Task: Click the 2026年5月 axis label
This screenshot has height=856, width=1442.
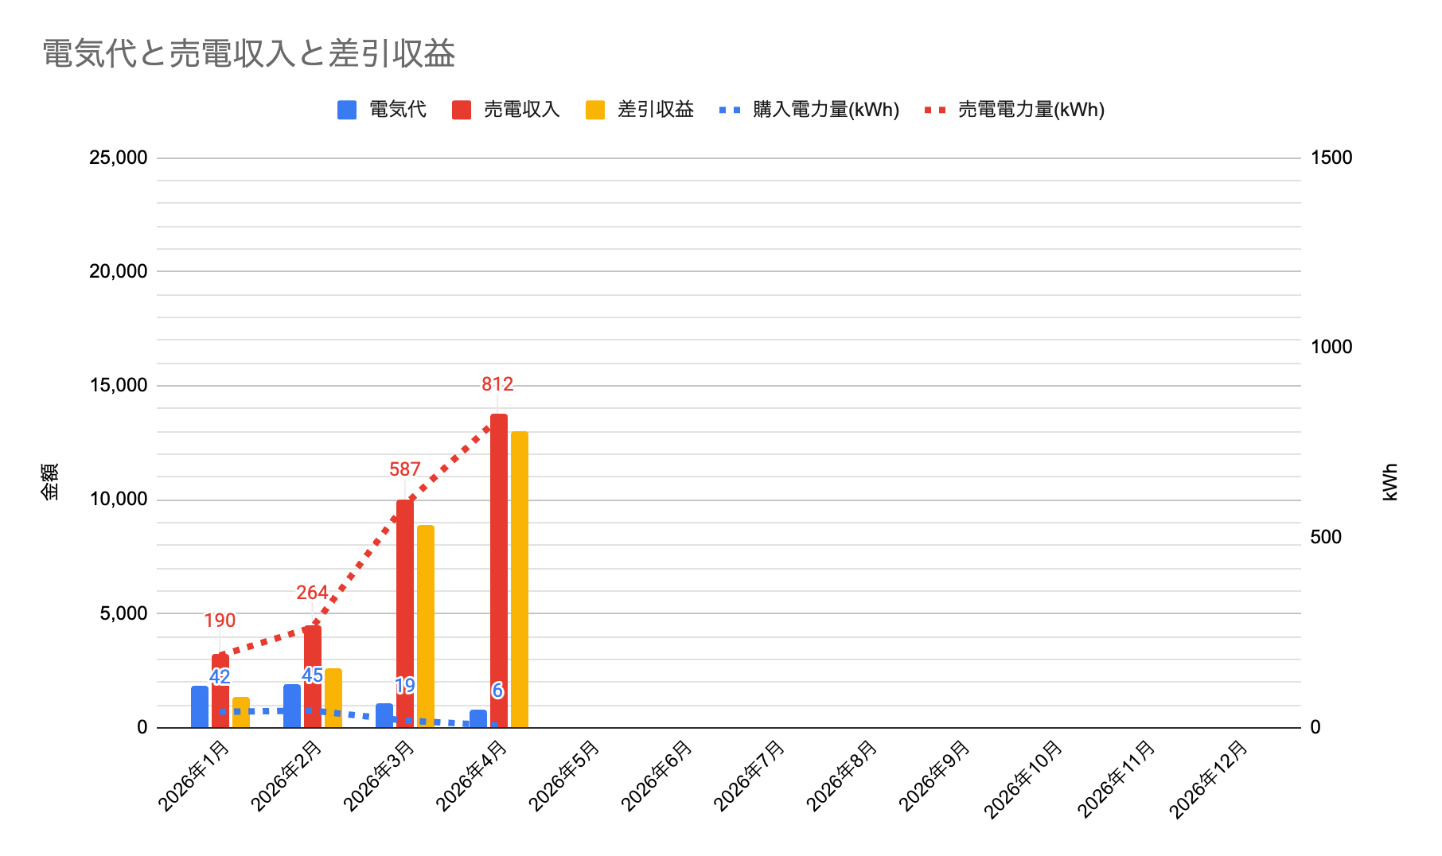Action: coord(565,776)
